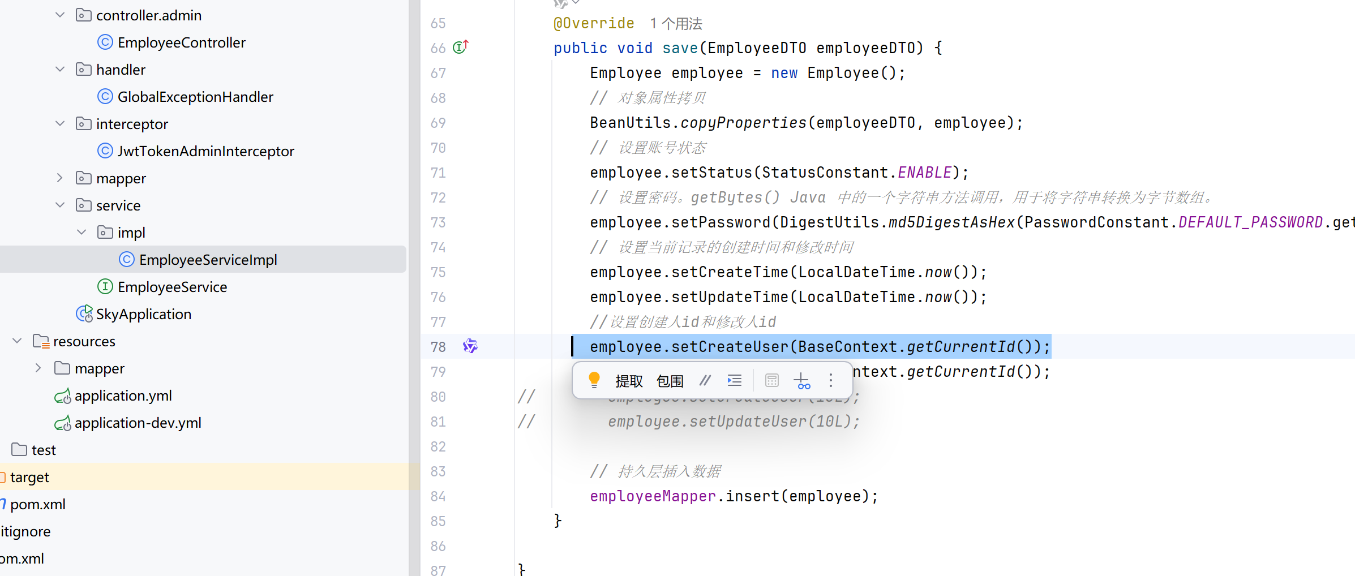Toggle line comment with the // toolbar icon
Viewport: 1355px width, 576px height.
705,380
